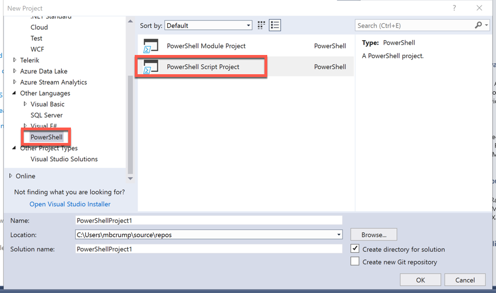Click the search magnifier icon
This screenshot has width=496, height=293.
[478, 25]
